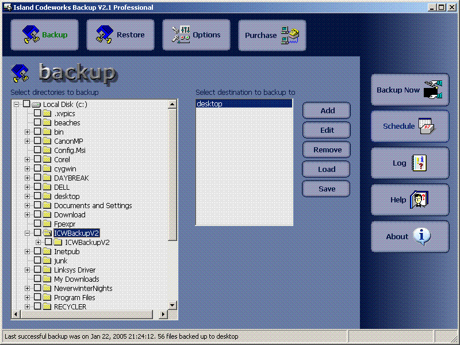Expand the Inetpub folder node
The image size is (460, 345).
tap(27, 251)
